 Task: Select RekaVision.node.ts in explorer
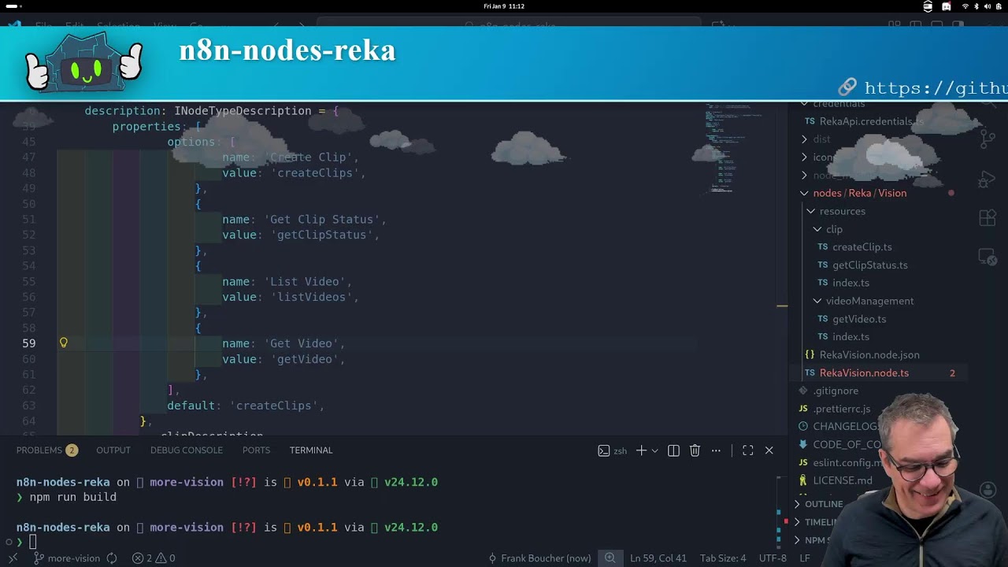864,373
